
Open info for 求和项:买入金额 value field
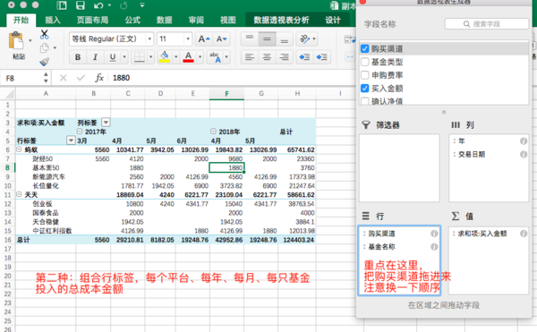point(524,234)
